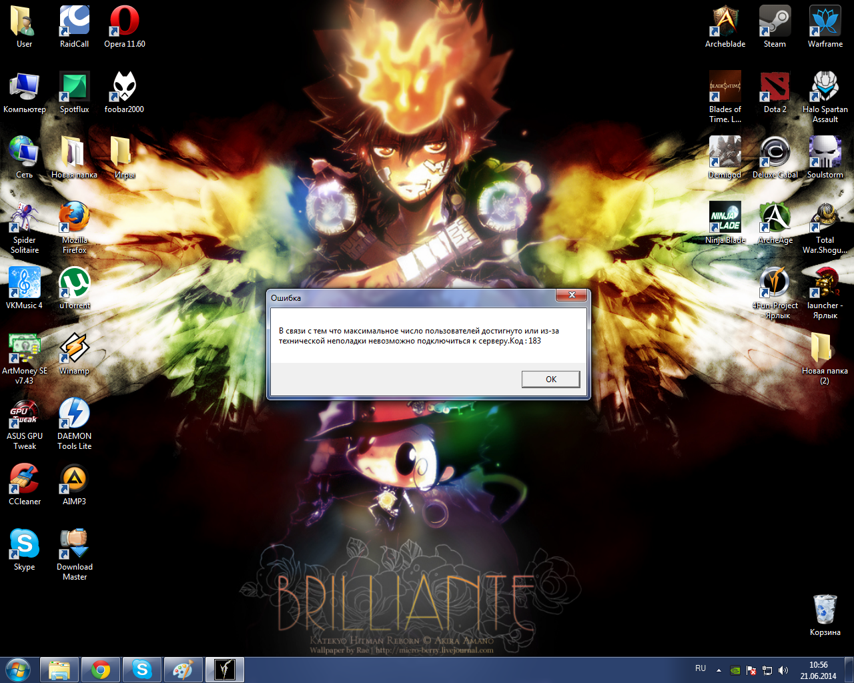Launch RaidCall from desktop
854x683 pixels.
pos(74,27)
